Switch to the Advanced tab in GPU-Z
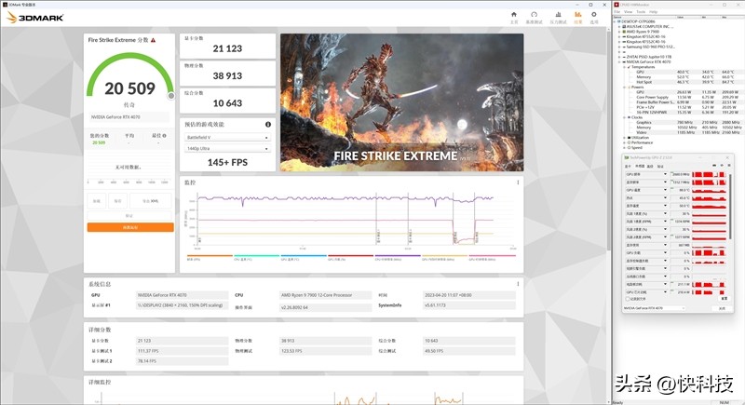This screenshot has height=405, width=745. (650, 166)
